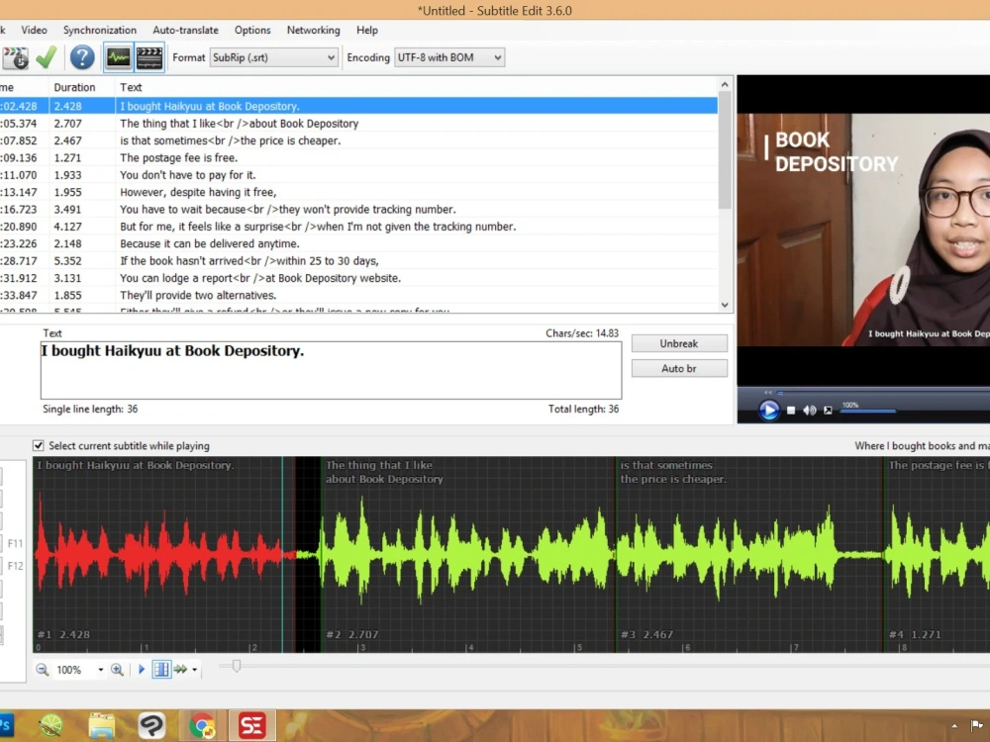Open the Networking menu
Image resolution: width=990 pixels, height=742 pixels.
coord(313,30)
